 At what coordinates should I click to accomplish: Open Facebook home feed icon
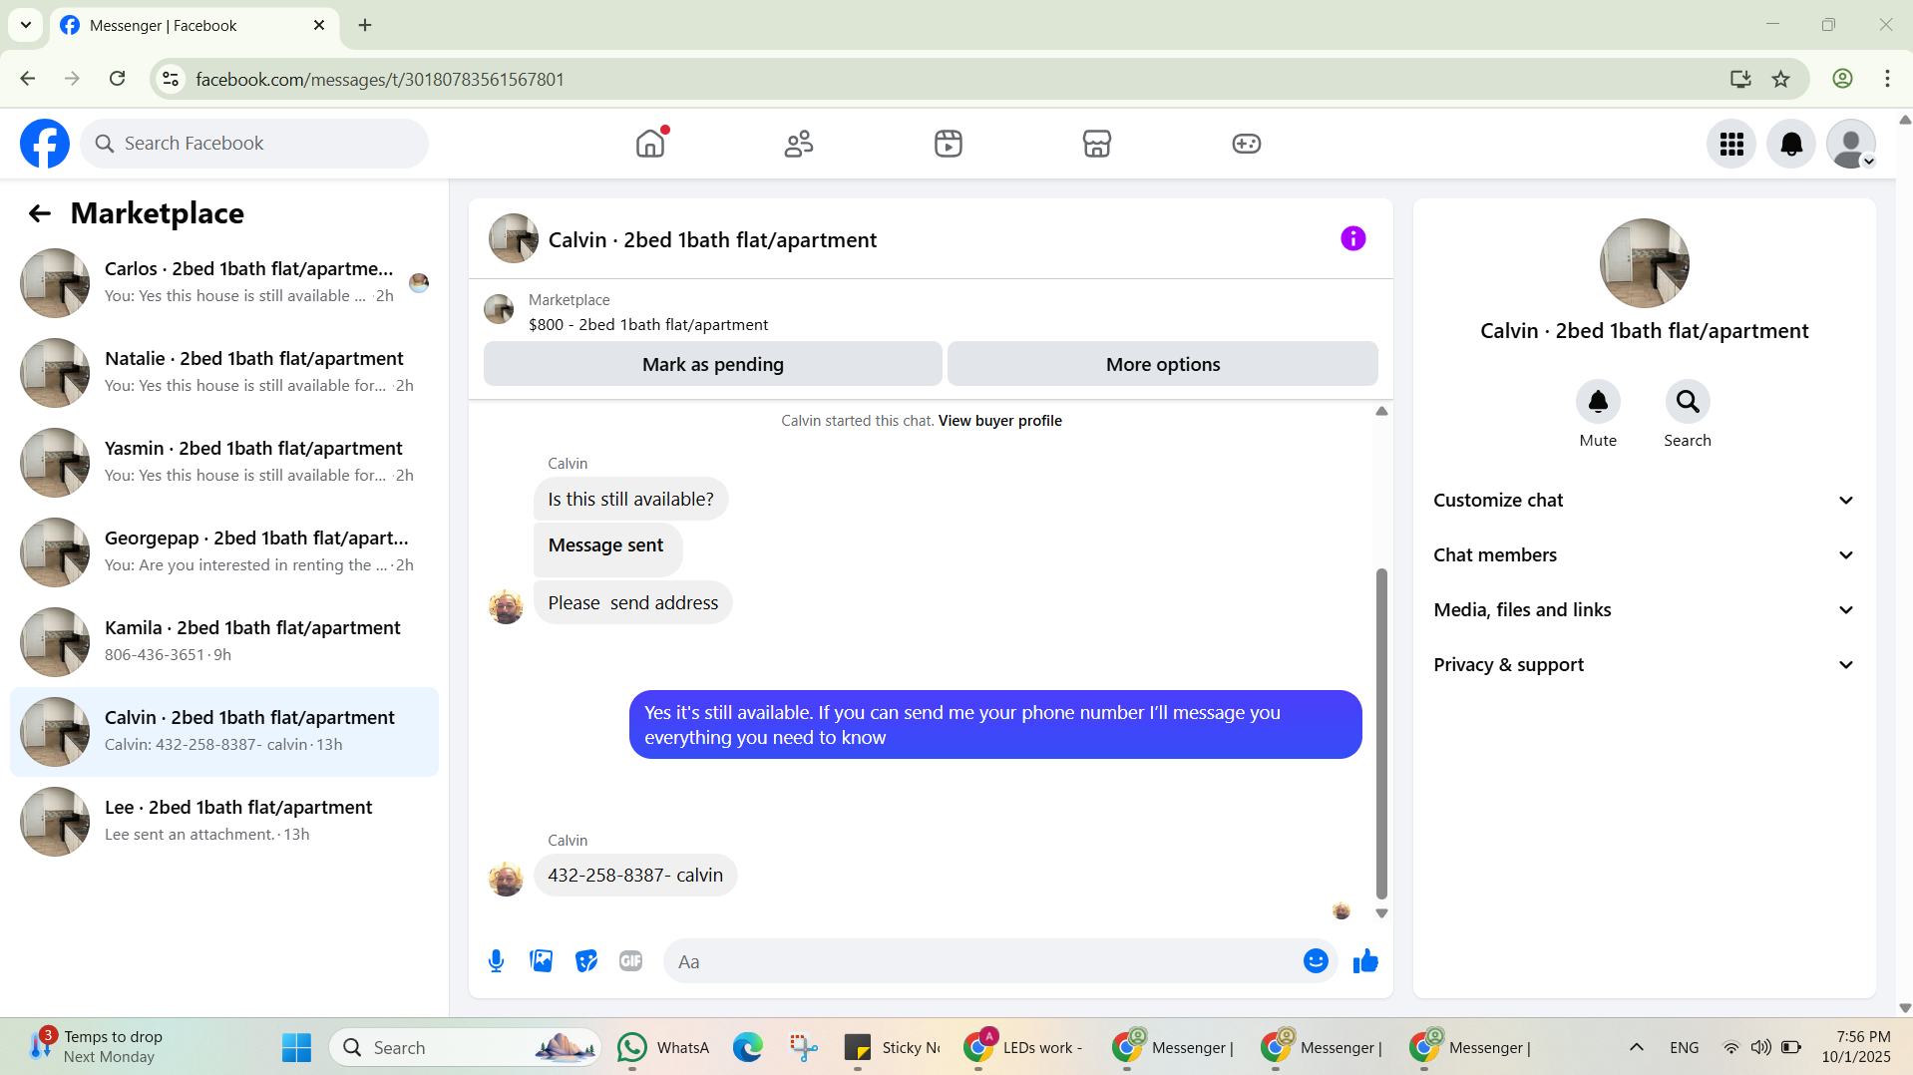[650, 144]
